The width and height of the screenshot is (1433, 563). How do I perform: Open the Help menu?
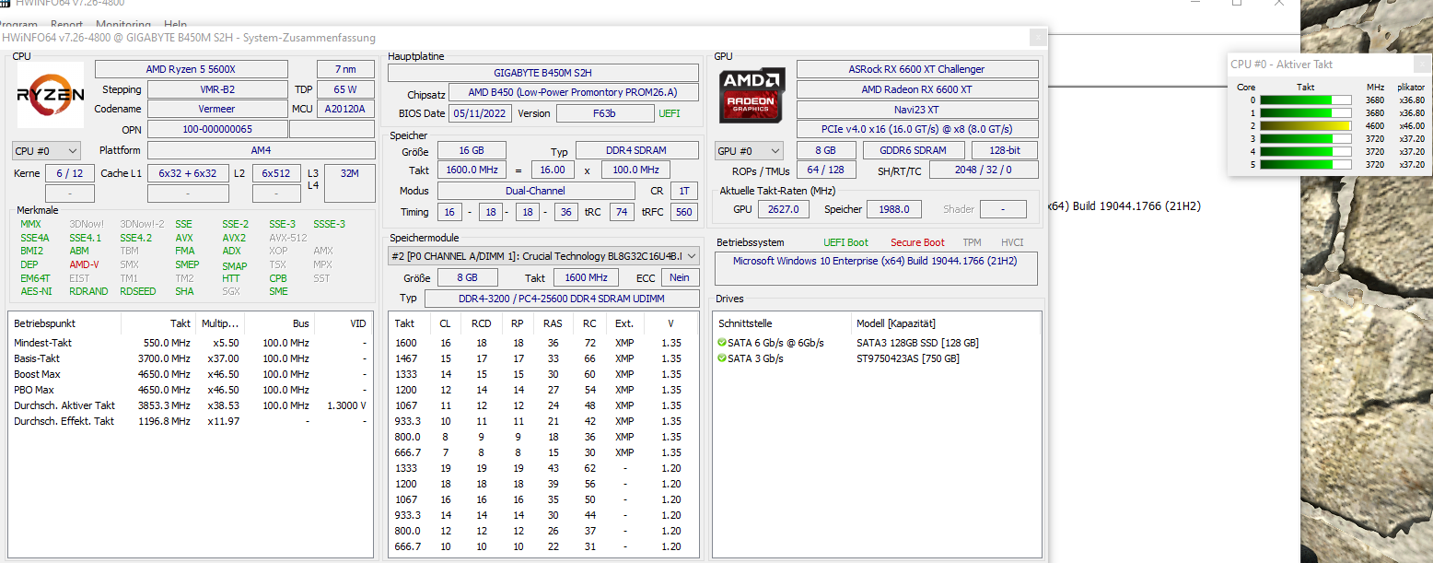[x=175, y=24]
